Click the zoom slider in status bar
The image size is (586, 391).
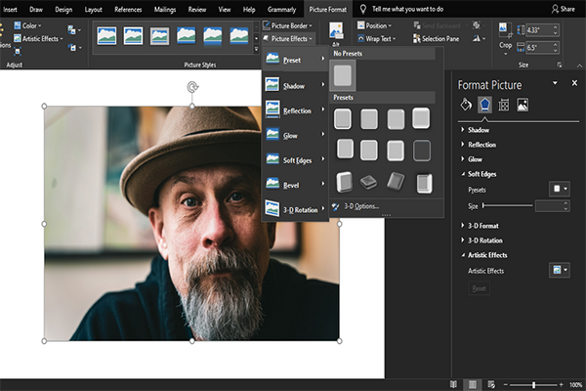534,384
